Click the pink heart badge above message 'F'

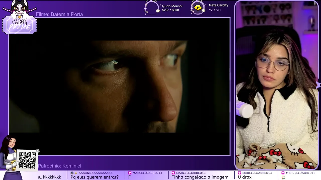(130, 173)
